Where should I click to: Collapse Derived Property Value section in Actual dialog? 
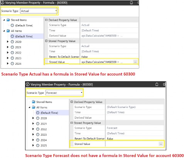point(46,20)
